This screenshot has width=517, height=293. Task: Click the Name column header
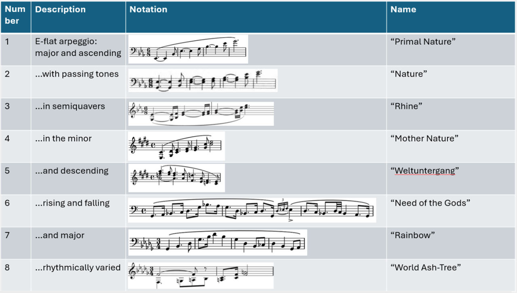(452, 17)
